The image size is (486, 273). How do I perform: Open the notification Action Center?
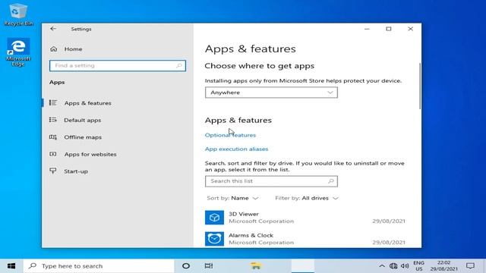point(471,266)
